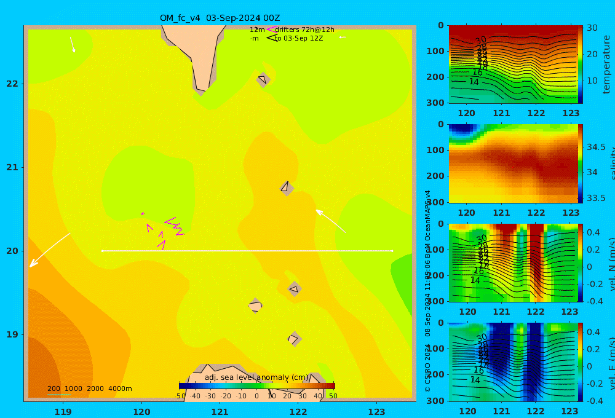This screenshot has height=418, width=615.
Task: Click the temperature colorbar
Action: 581,65
